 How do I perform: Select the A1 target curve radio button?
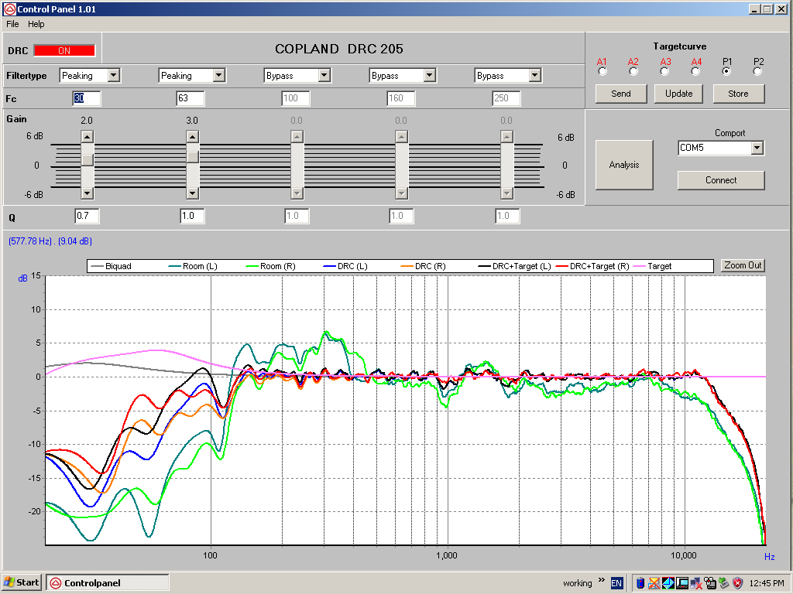coord(602,72)
